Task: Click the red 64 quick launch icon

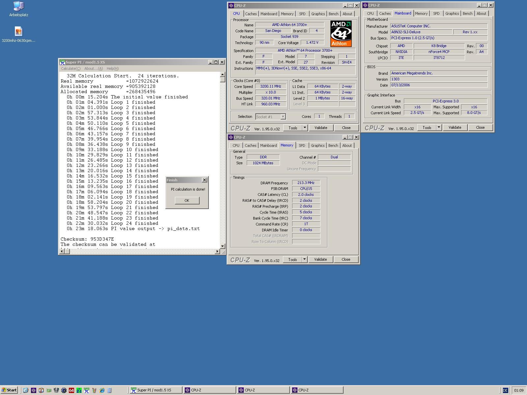Action: click(71, 390)
